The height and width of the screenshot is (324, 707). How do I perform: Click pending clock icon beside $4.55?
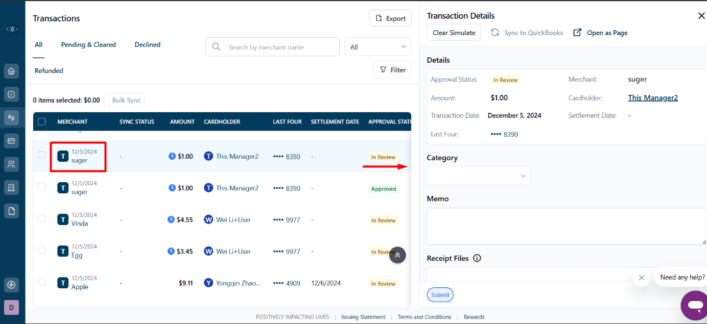click(171, 219)
